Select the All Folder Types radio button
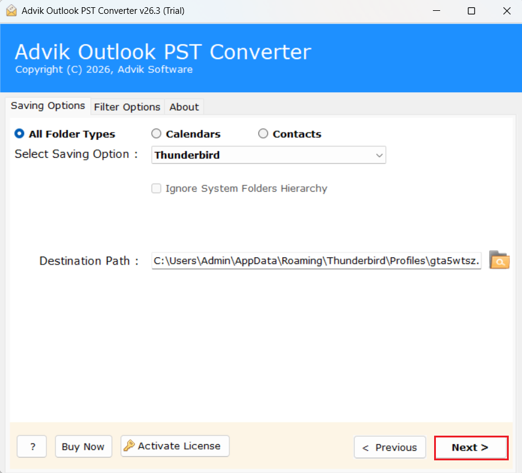 tap(19, 134)
